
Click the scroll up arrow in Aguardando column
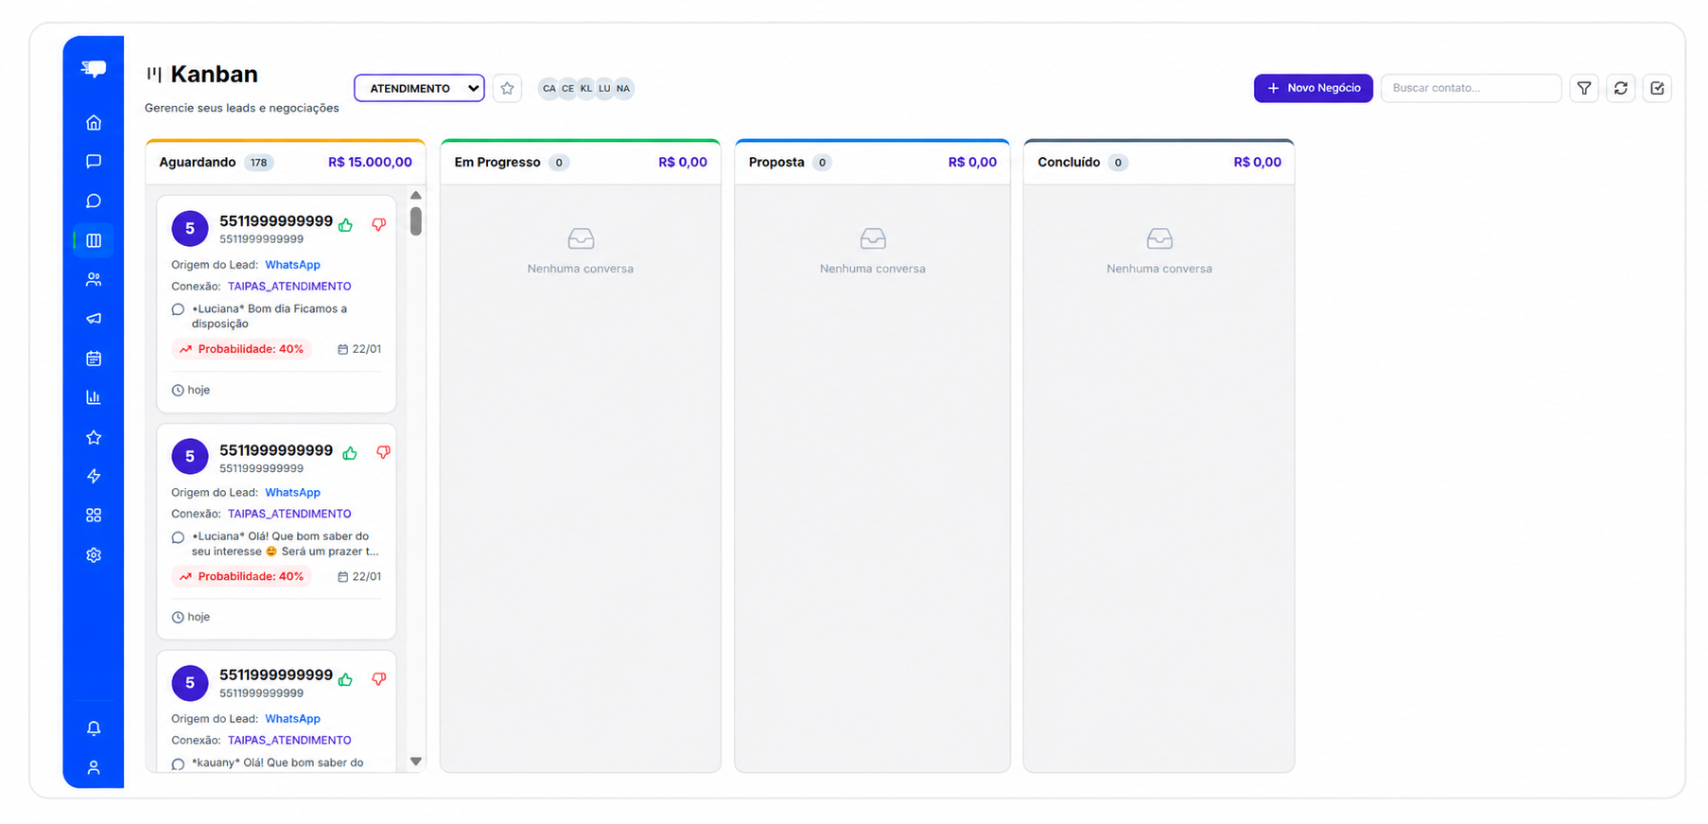415,195
